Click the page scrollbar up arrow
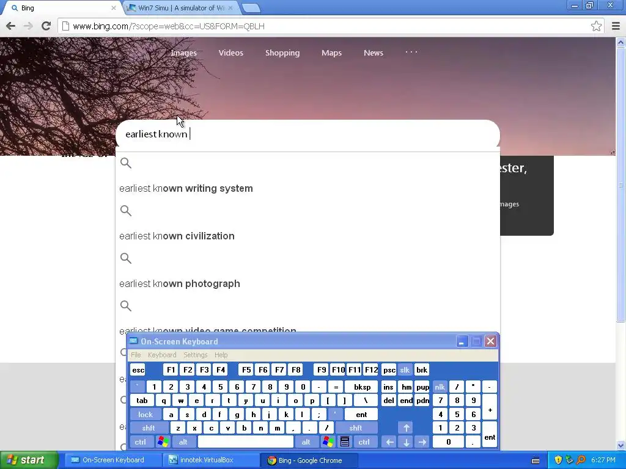The height and width of the screenshot is (469, 626). click(x=620, y=42)
